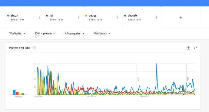Viewport: 209px width, 112px height.
Task: Open the Web Search type dropdown
Action: coord(102,34)
